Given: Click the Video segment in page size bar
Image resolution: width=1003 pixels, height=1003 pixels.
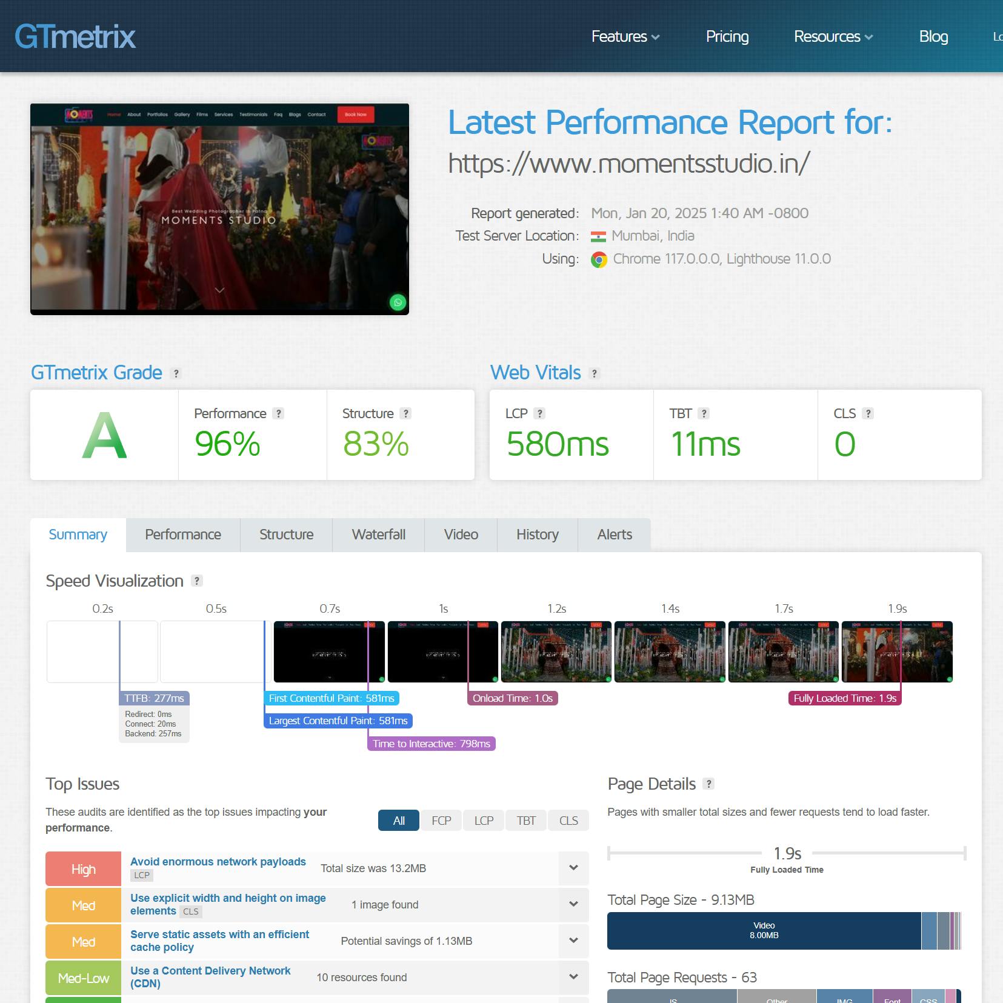Looking at the screenshot, I should point(764,930).
